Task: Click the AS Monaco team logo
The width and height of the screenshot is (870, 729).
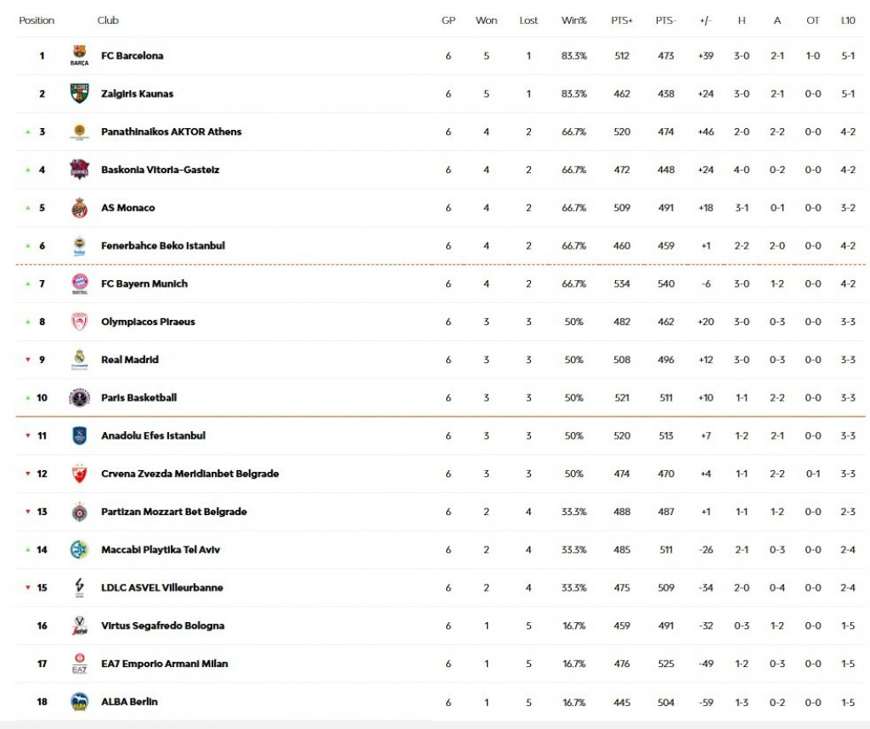Action: point(79,208)
